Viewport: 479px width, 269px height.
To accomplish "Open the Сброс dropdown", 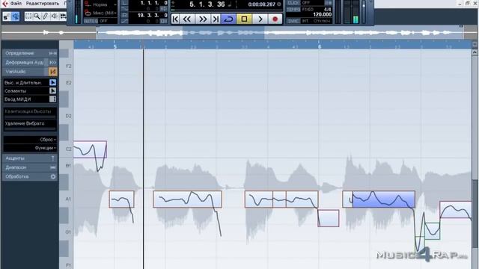I will point(30,140).
